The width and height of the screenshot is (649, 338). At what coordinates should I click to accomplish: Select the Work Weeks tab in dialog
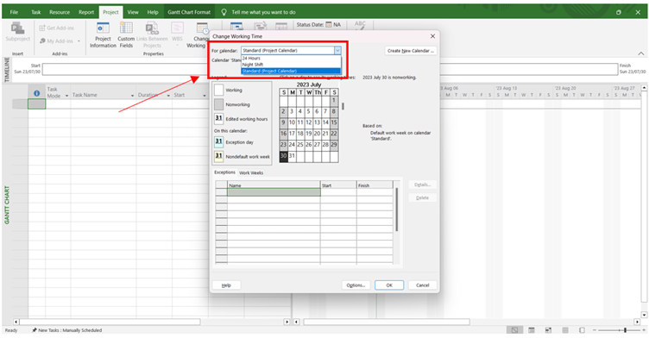coord(251,173)
